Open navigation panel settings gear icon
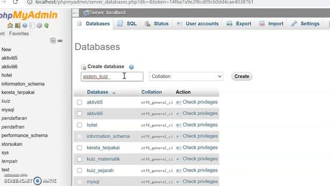The image size is (330, 186). tap(39, 25)
